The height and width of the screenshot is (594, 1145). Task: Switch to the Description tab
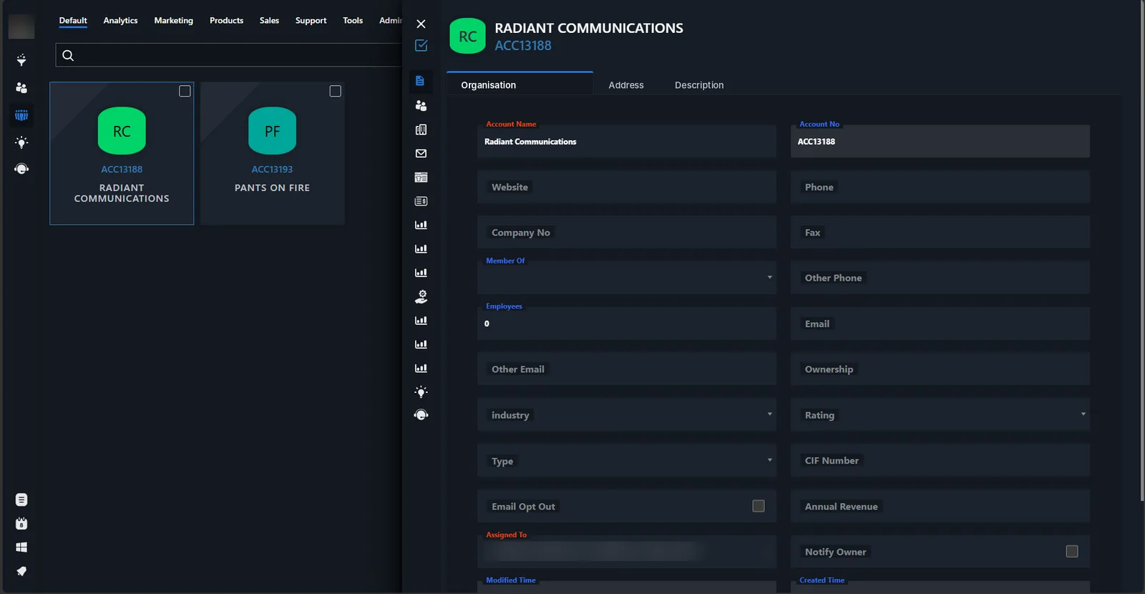coord(699,85)
